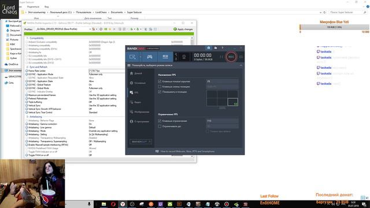Click the BANDICUT button
The image size is (370, 208).
141,142
